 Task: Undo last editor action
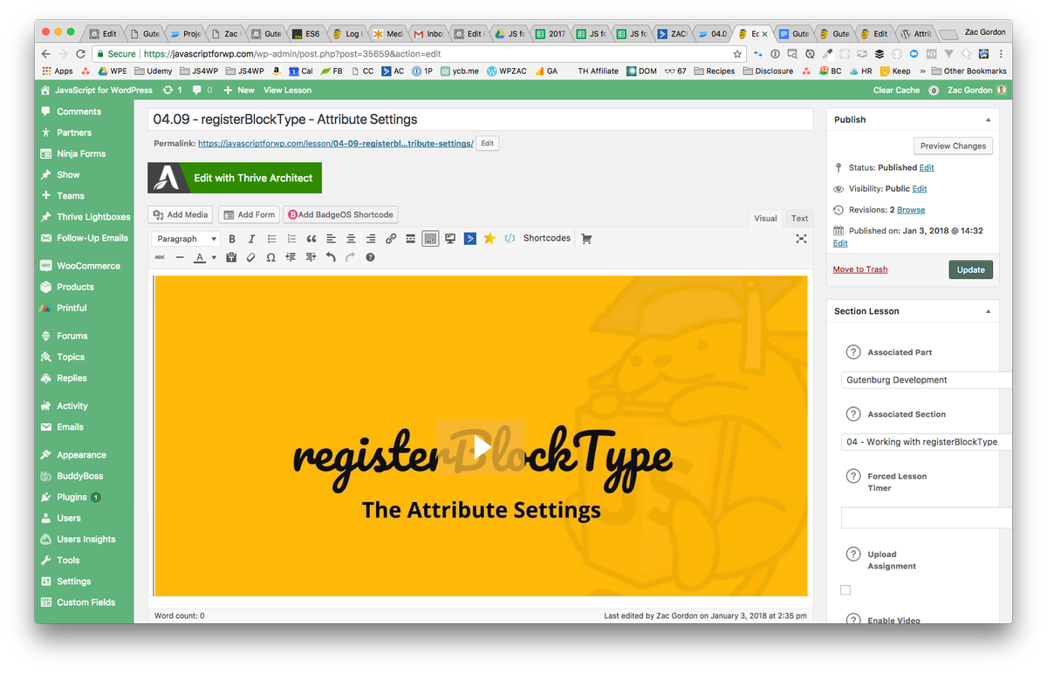[331, 258]
